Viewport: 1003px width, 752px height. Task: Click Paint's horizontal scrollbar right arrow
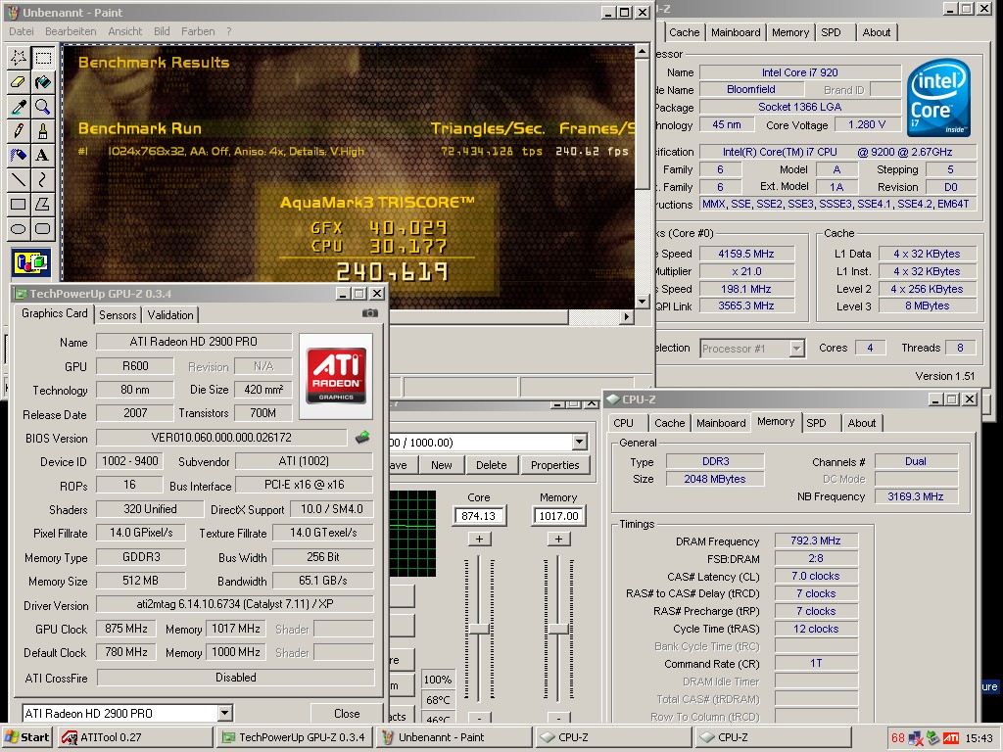pos(627,316)
